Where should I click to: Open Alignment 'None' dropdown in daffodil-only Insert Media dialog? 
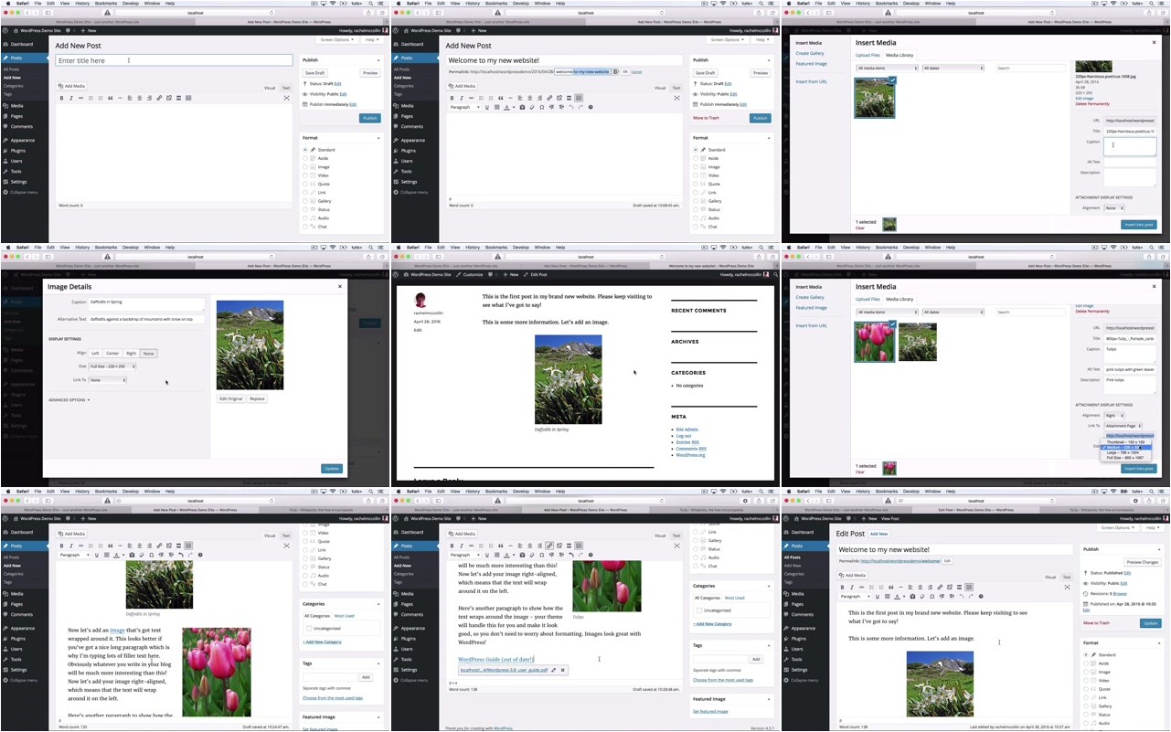[1114, 207]
